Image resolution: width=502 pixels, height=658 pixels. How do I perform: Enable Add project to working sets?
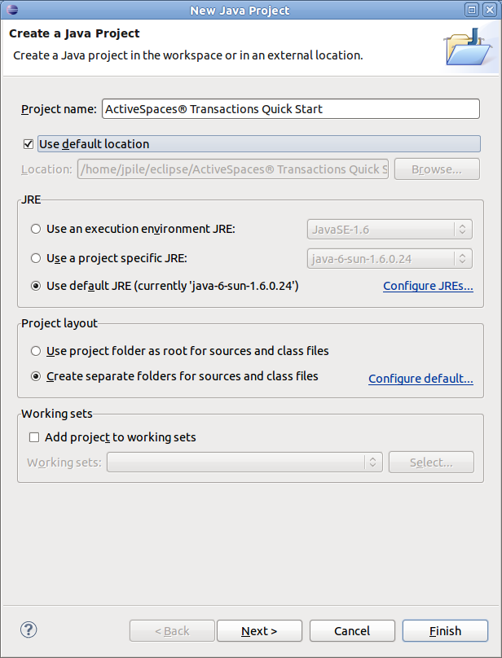pyautogui.click(x=33, y=436)
